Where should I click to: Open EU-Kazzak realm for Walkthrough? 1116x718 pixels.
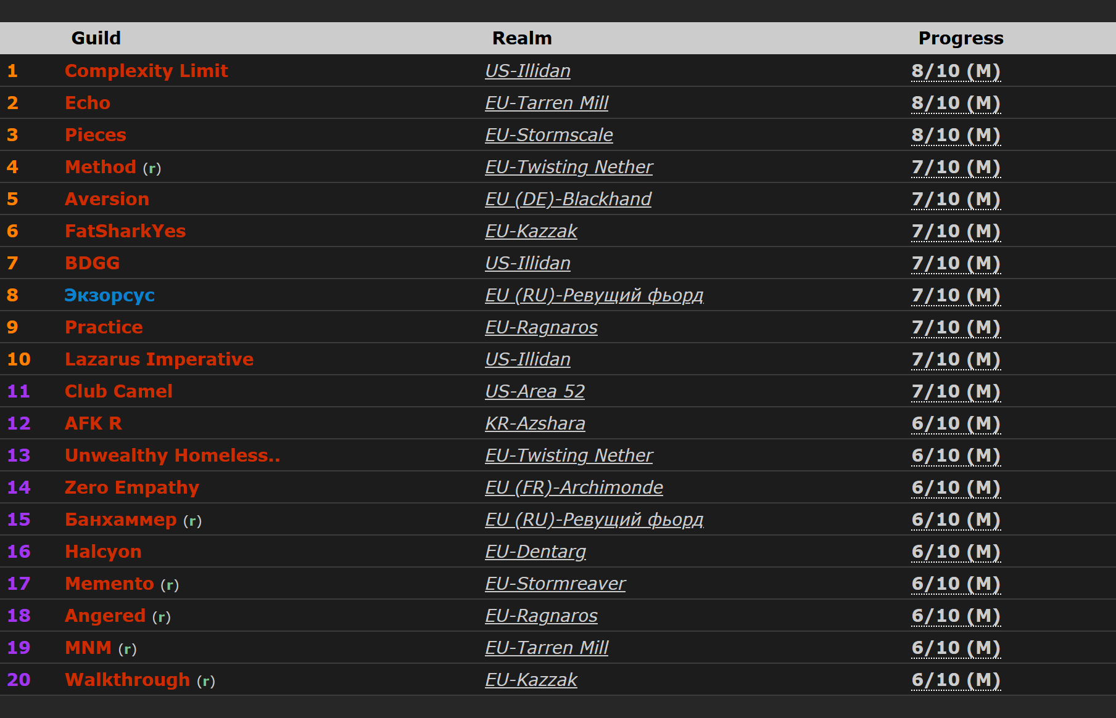531,680
